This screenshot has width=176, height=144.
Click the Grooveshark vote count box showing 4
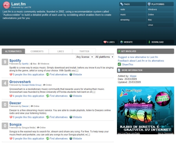pos(5,83)
